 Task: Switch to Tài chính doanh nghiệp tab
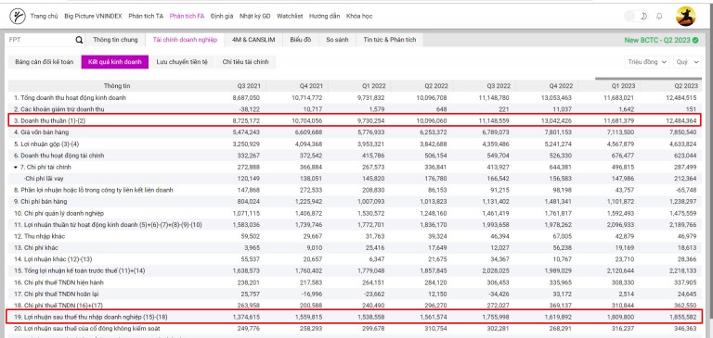point(185,40)
